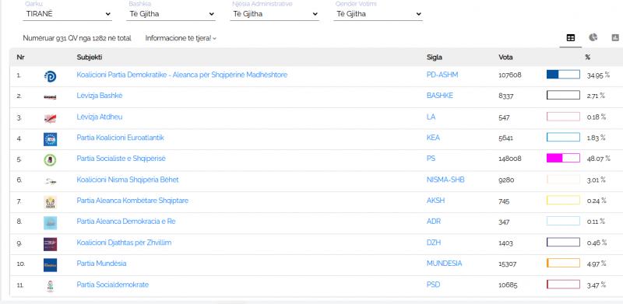The image size is (623, 304).
Task: Open the Koalicioni Nisma Shqipëria Bëhet link
Action: pyautogui.click(x=128, y=180)
